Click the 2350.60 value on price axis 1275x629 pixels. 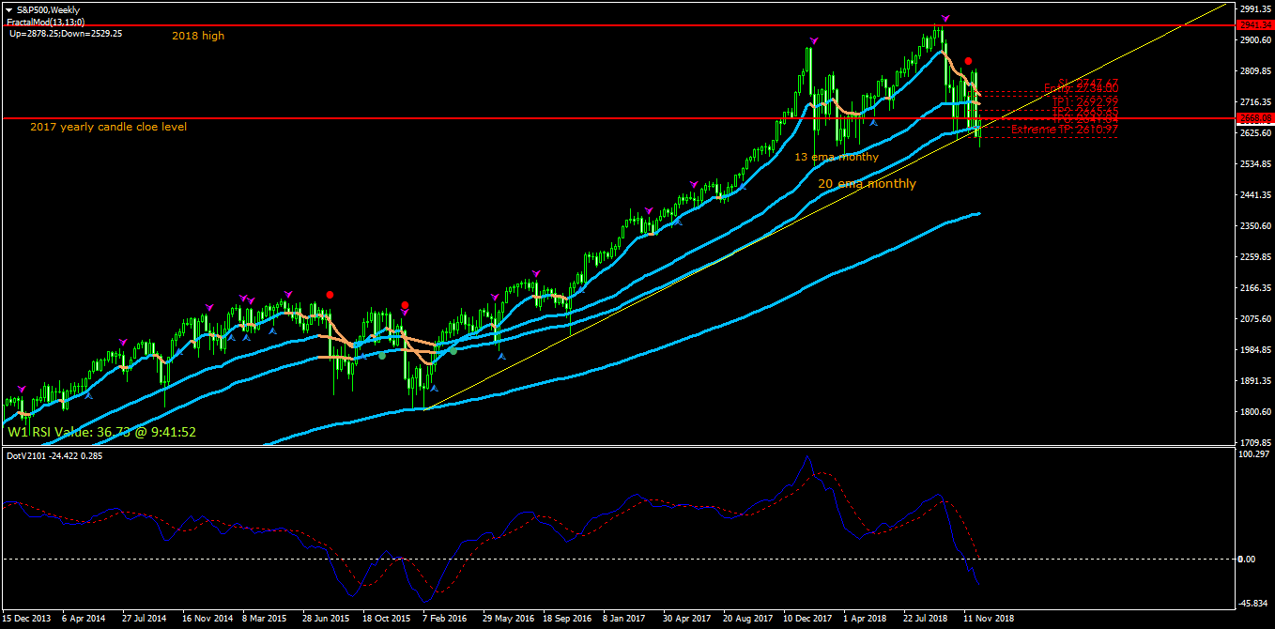[x=1256, y=226]
